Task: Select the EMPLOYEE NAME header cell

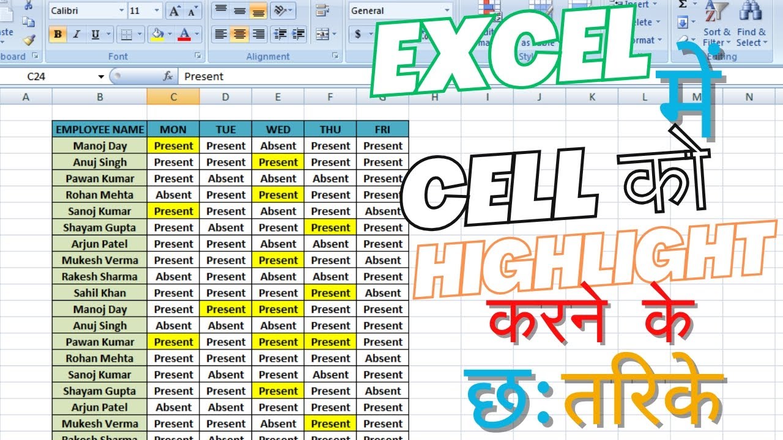Action: (x=100, y=129)
